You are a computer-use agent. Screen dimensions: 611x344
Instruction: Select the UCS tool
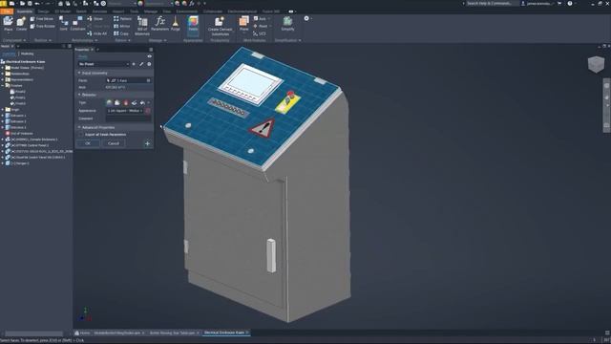[260, 33]
